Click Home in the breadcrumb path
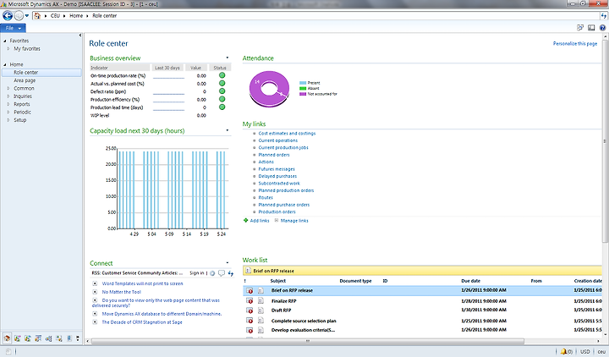Image resolution: width=609 pixels, height=357 pixels. pyautogui.click(x=76, y=16)
